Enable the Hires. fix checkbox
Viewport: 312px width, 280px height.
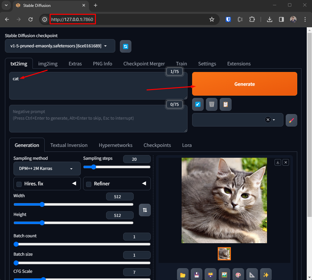tap(19, 184)
